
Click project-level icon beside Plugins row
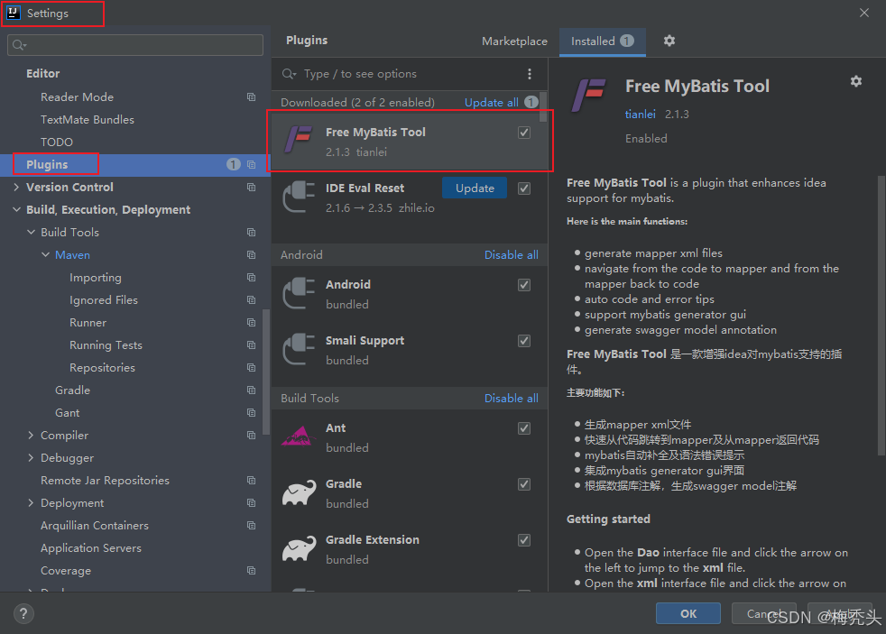click(x=252, y=165)
